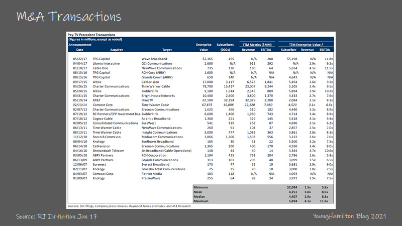
Task: Select acquirer 'Cogeco Cable'
Action: pyautogui.click(x=103, y=119)
